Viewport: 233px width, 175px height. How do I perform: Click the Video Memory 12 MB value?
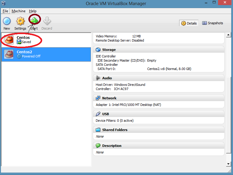(136, 36)
